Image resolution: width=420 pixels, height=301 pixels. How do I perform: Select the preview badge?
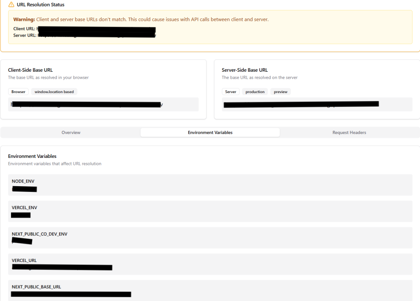(281, 92)
